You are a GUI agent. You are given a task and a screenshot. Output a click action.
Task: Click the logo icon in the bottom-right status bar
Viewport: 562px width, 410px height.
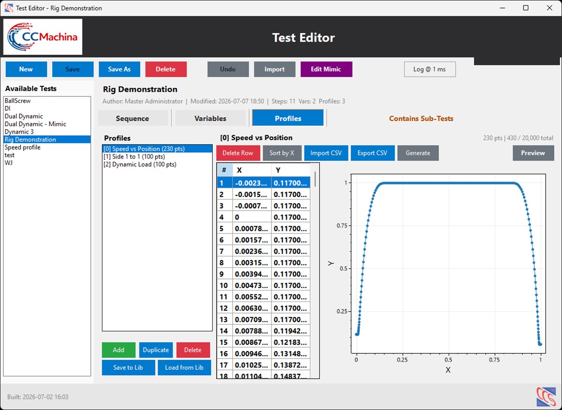(x=545, y=396)
